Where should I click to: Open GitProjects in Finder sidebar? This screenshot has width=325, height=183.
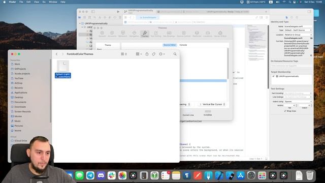click(20, 69)
